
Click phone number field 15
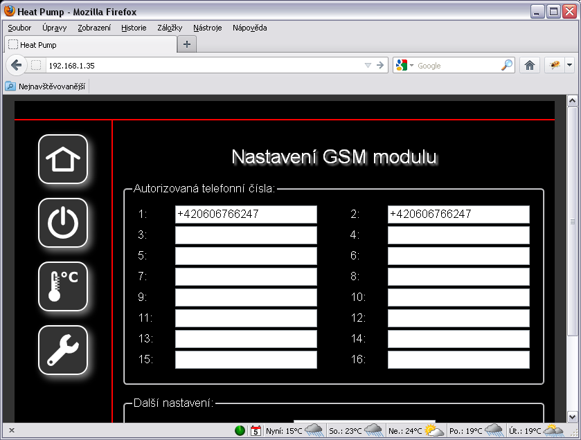coord(246,359)
